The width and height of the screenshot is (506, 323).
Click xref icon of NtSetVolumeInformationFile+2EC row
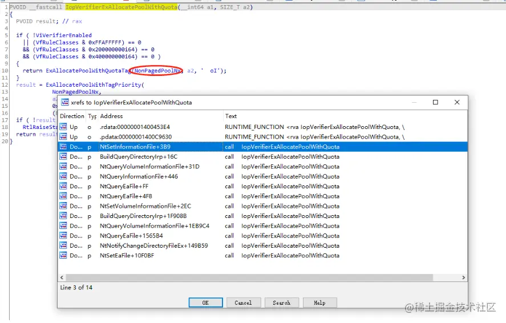click(63, 206)
